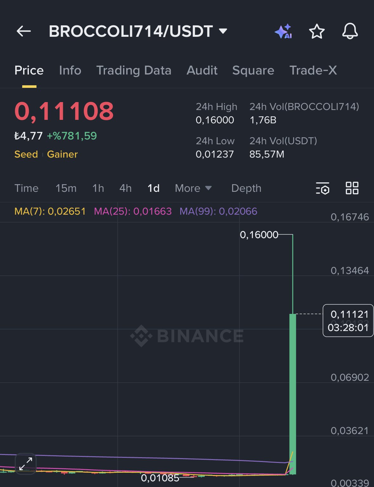Viewport: 374px width, 487px height.
Task: Open the AI assistant sparkle icon
Action: (283, 31)
